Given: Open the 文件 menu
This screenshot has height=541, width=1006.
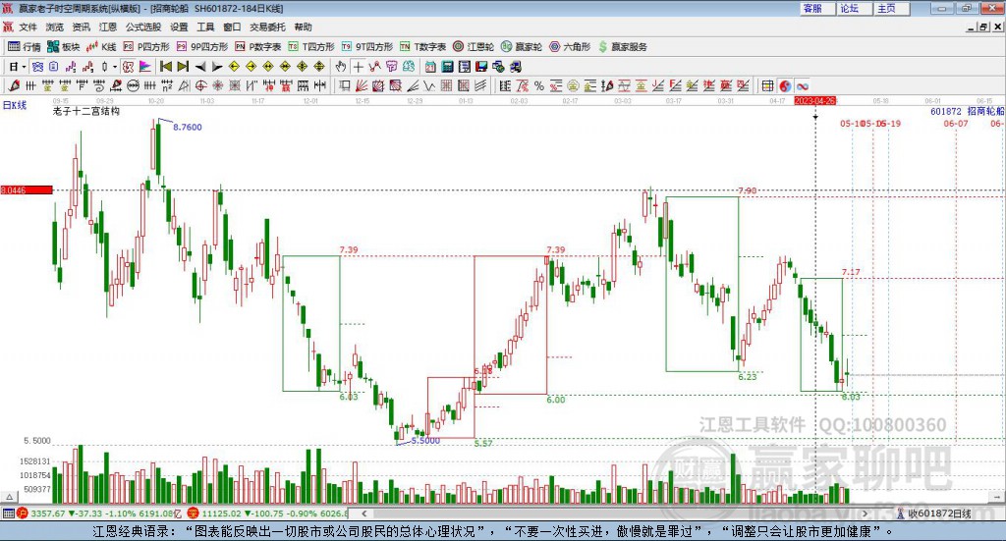Looking at the screenshot, I should (28, 27).
